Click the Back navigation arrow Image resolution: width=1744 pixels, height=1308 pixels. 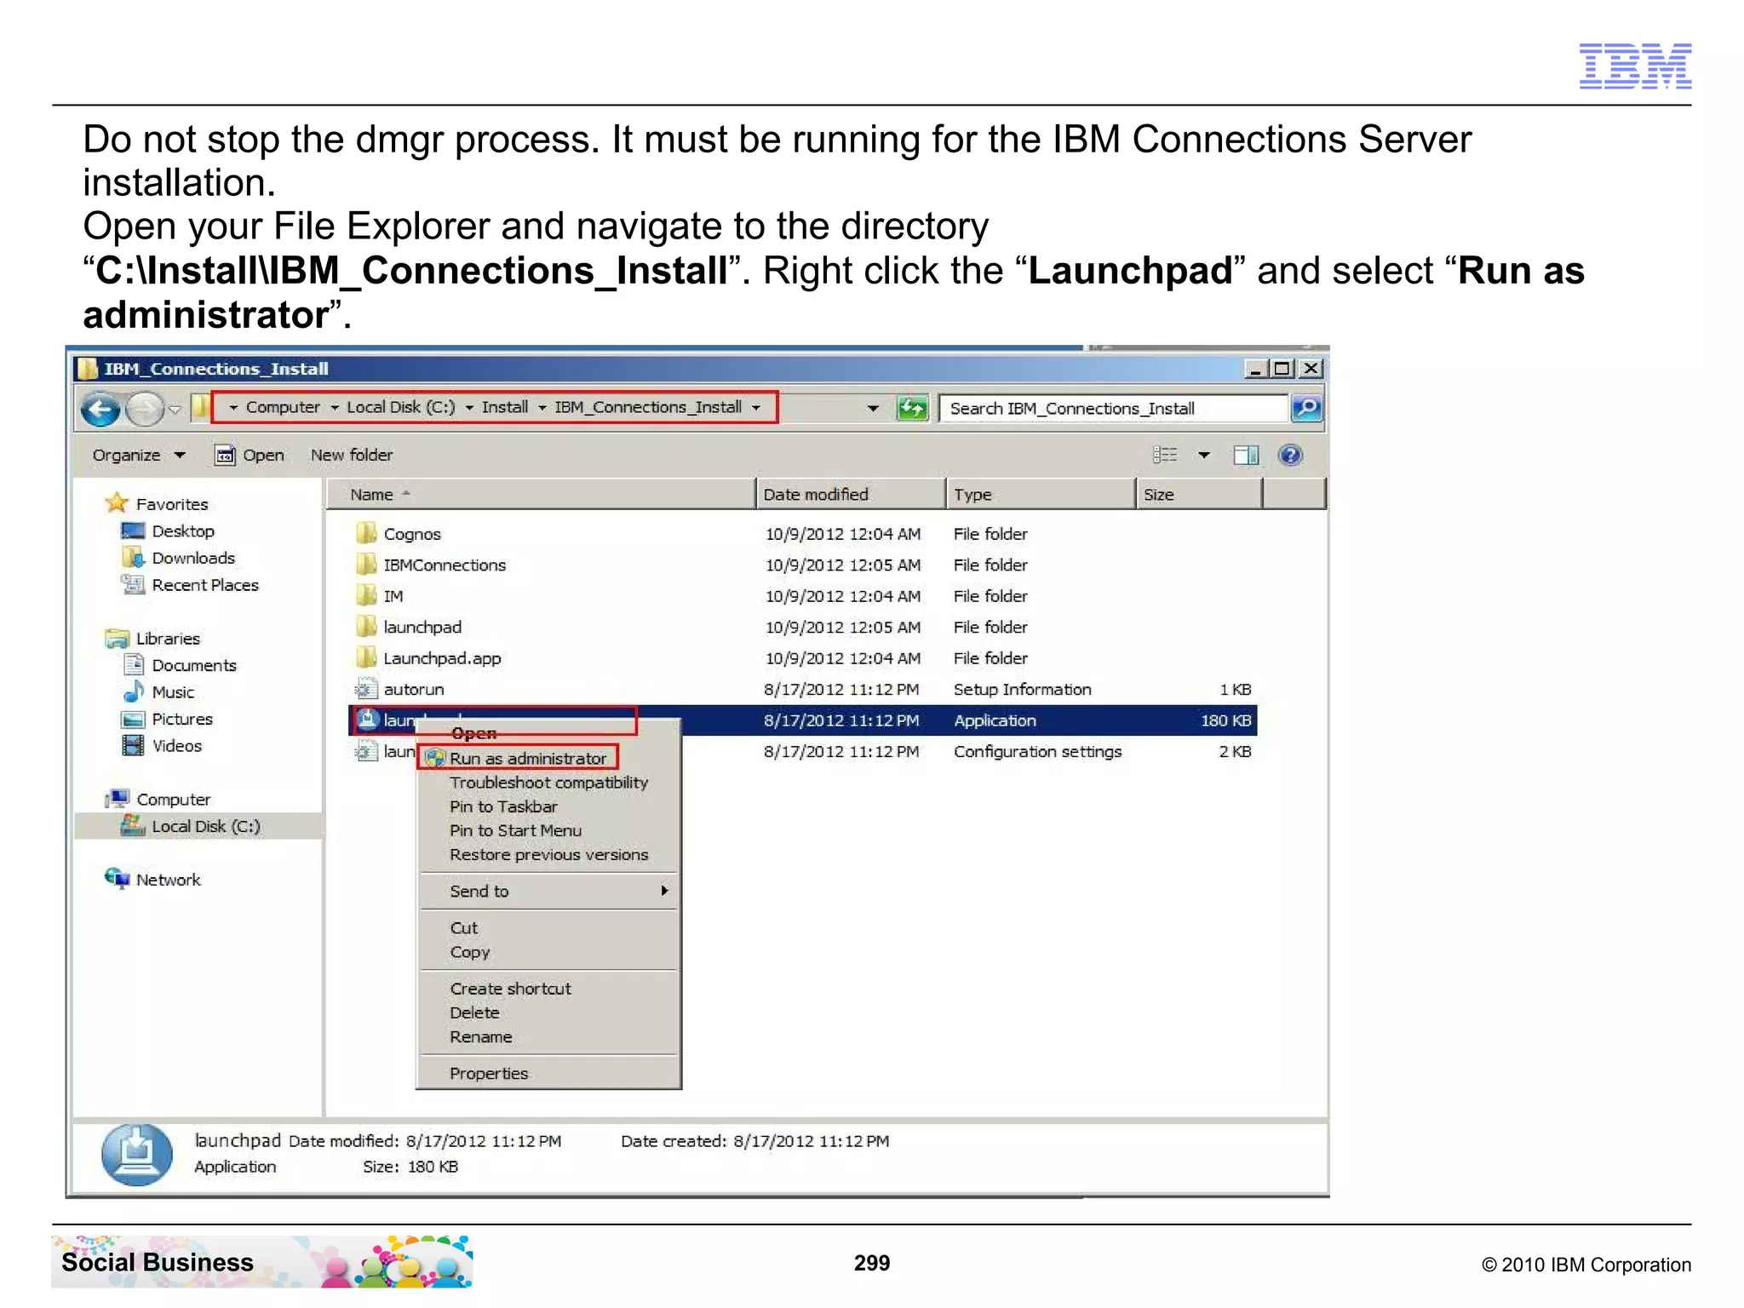coord(100,410)
